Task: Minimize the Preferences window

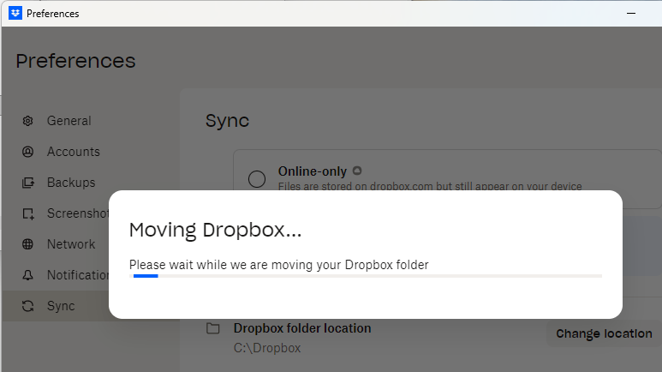Action: (632, 13)
